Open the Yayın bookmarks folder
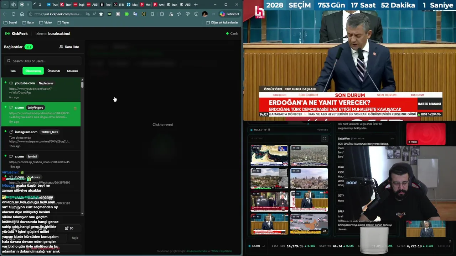Image resolution: width=456 pixels, height=256 pixels. 63,22
